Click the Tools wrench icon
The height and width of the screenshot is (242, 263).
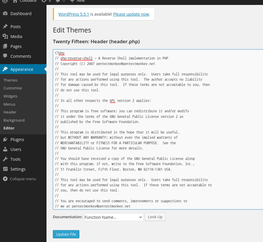click(x=5, y=159)
